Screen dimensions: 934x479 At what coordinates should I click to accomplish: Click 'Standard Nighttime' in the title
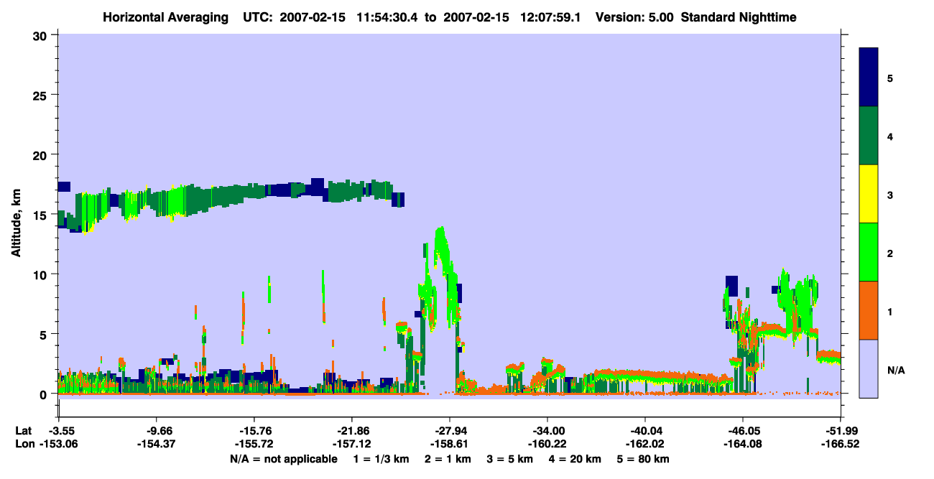tap(739, 17)
